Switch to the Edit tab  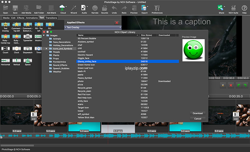(x=13, y=18)
